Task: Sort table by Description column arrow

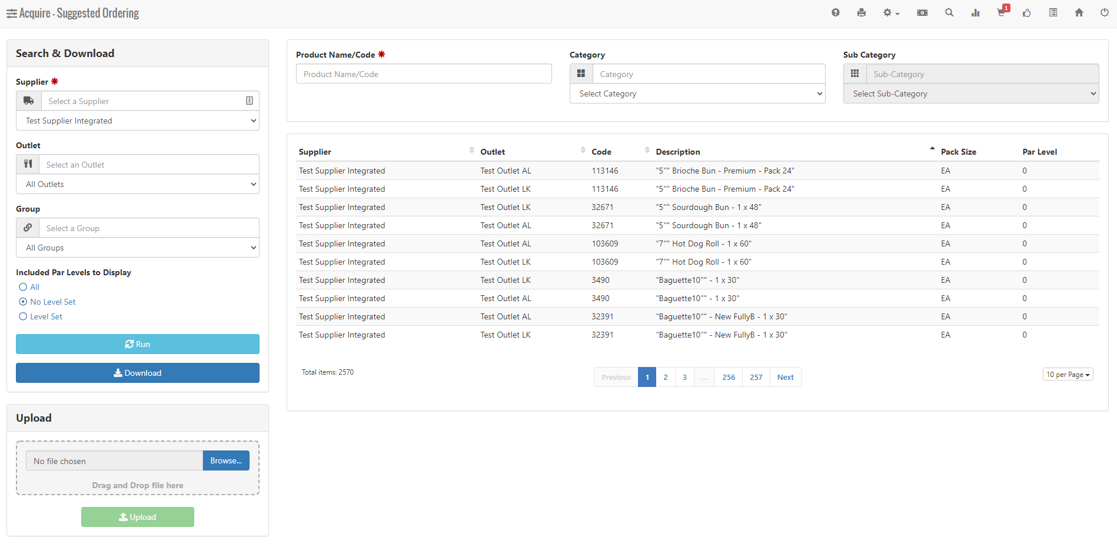Action: (932, 149)
